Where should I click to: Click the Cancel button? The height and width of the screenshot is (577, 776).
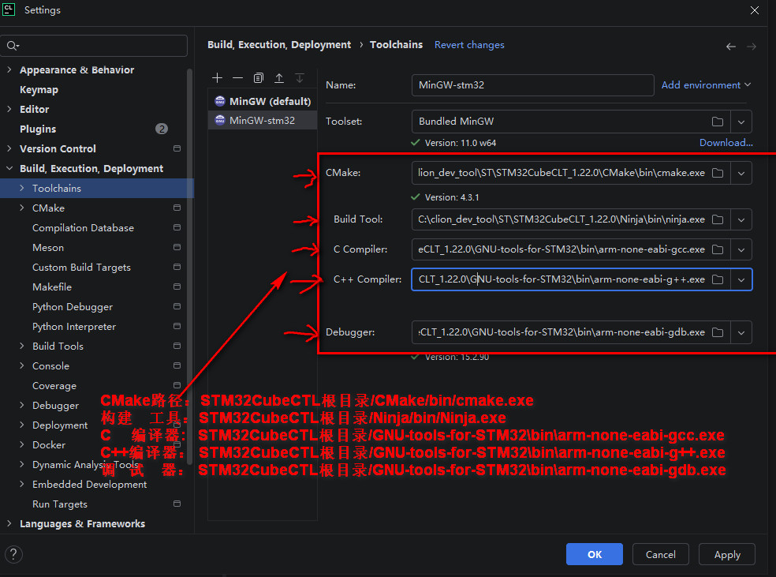coord(660,554)
